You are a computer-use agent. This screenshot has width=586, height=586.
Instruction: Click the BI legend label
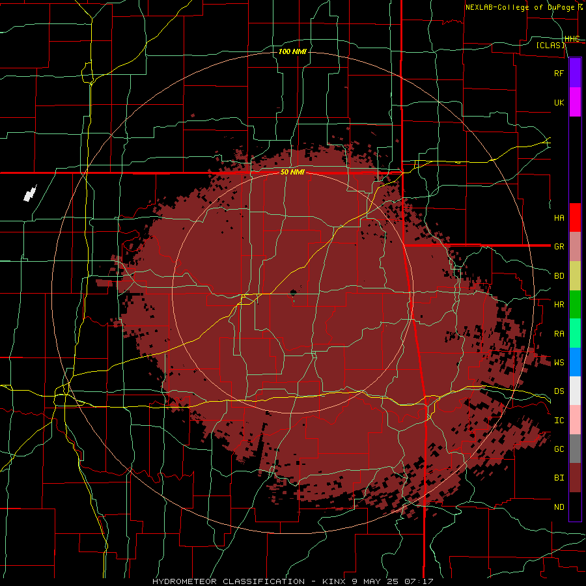(x=559, y=478)
